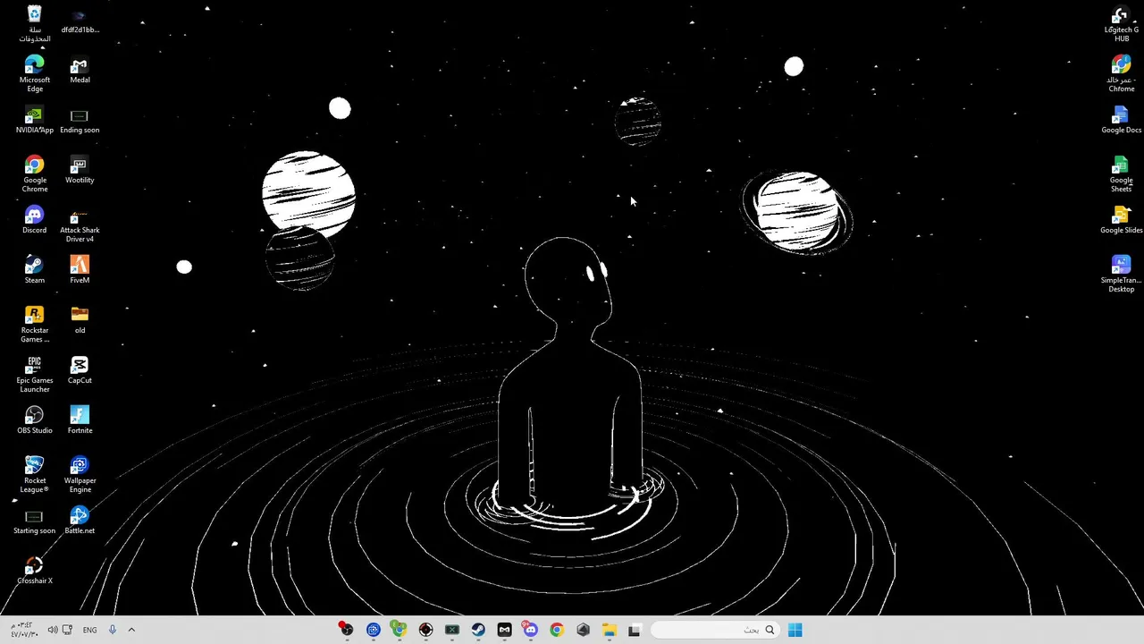Open the Chrome profile shortcut at right

pos(1121,74)
